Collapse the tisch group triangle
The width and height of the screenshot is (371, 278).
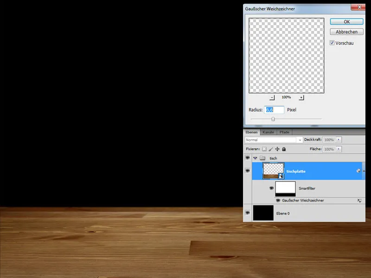(x=255, y=158)
